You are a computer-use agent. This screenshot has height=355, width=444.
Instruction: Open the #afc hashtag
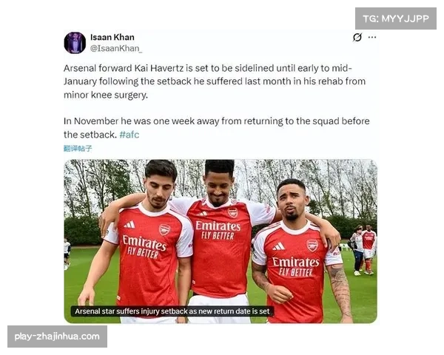pyautogui.click(x=129, y=135)
